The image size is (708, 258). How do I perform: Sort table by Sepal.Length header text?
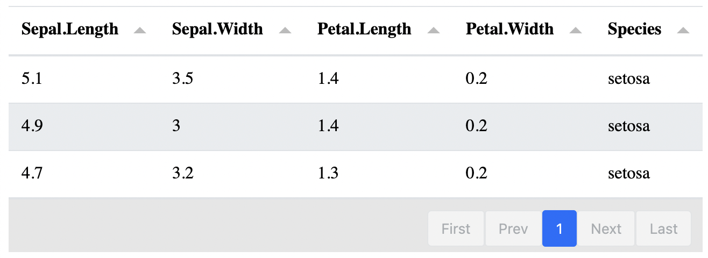coord(70,29)
